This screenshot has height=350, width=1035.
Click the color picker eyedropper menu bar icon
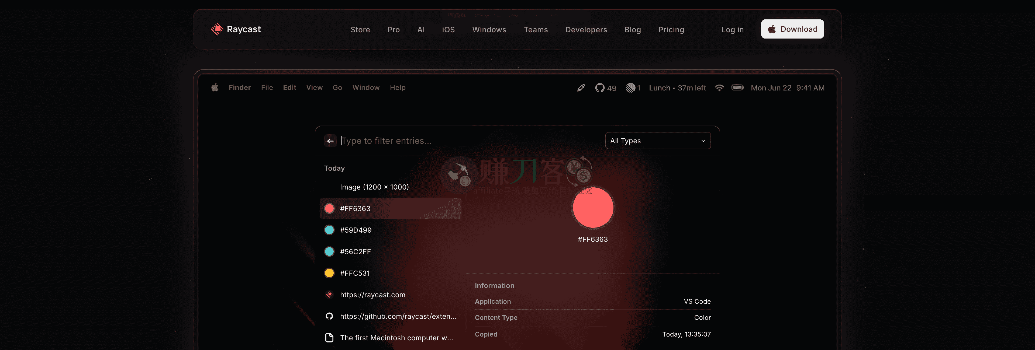581,88
